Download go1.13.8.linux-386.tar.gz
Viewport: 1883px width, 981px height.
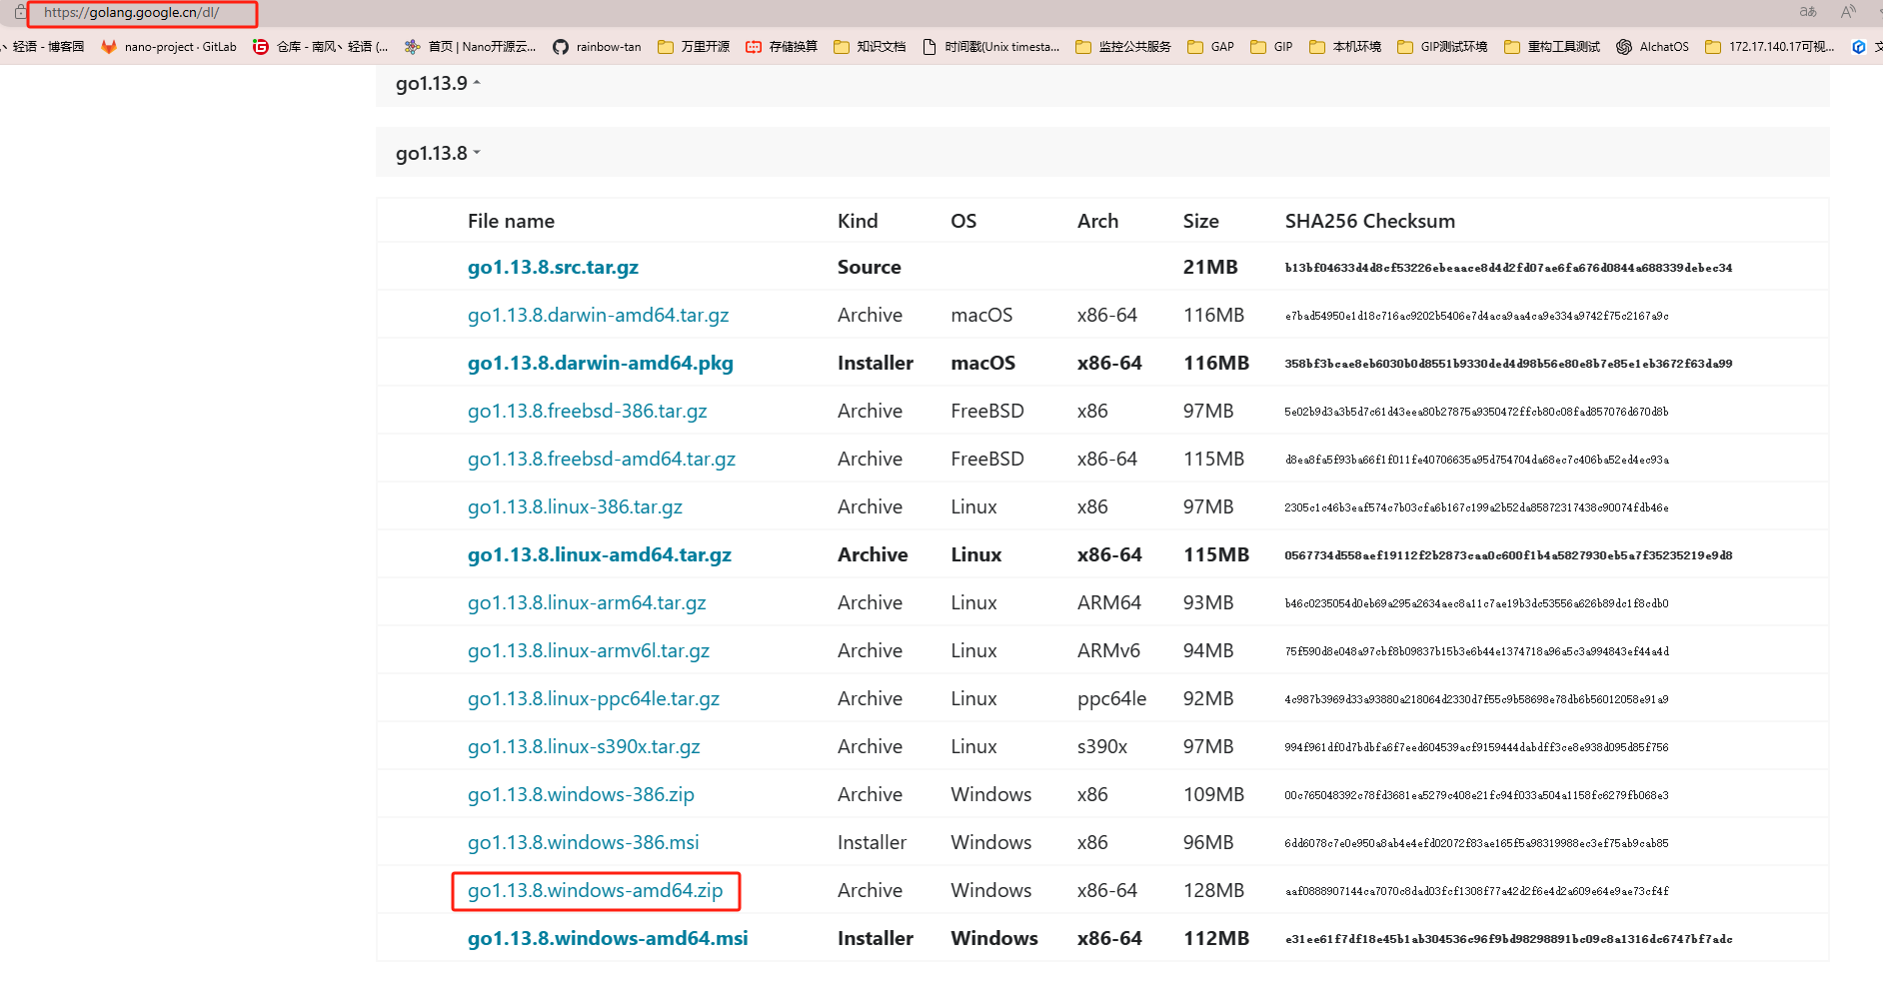[575, 506]
